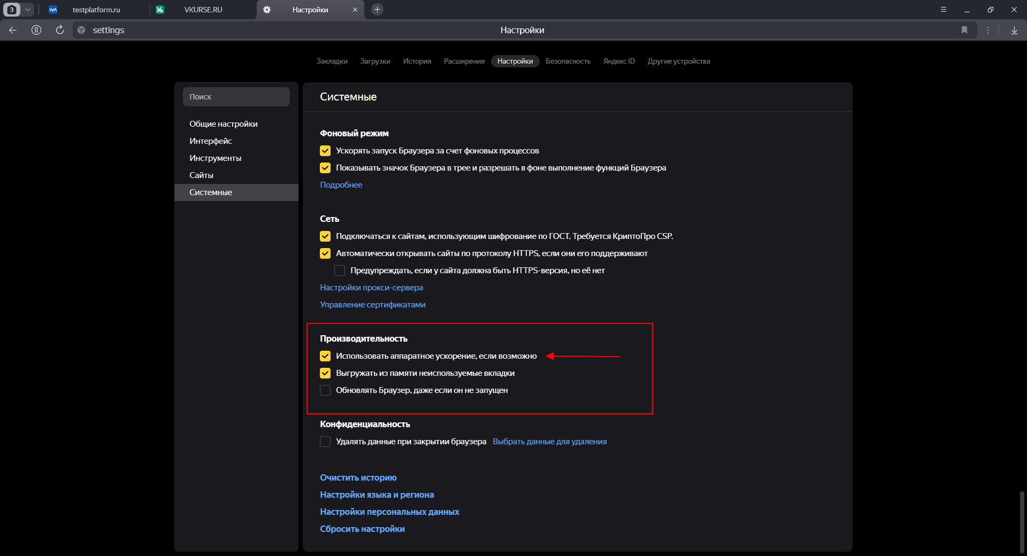The height and width of the screenshot is (556, 1027).
Task: Expand the tab groups dropdown arrow
Action: click(x=28, y=10)
